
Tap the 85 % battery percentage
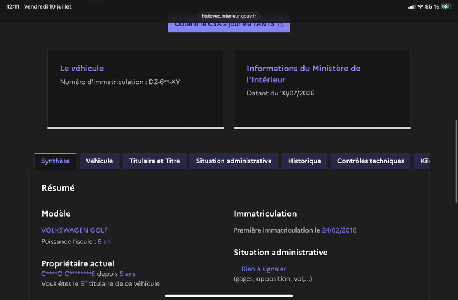click(432, 6)
